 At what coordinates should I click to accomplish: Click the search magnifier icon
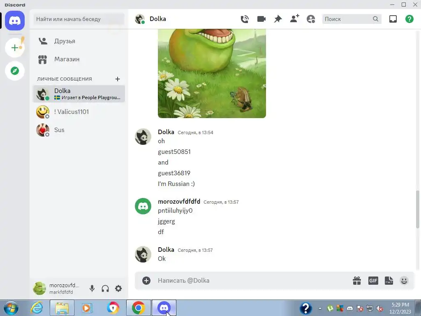[376, 19]
